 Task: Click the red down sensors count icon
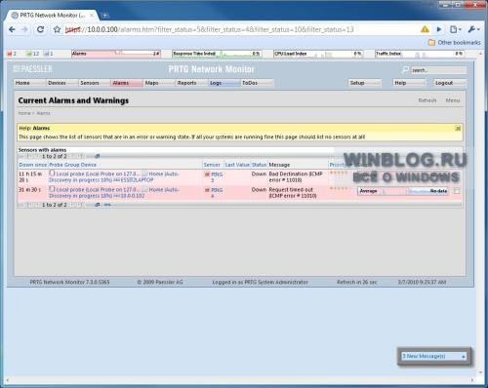pyautogui.click(x=10, y=54)
